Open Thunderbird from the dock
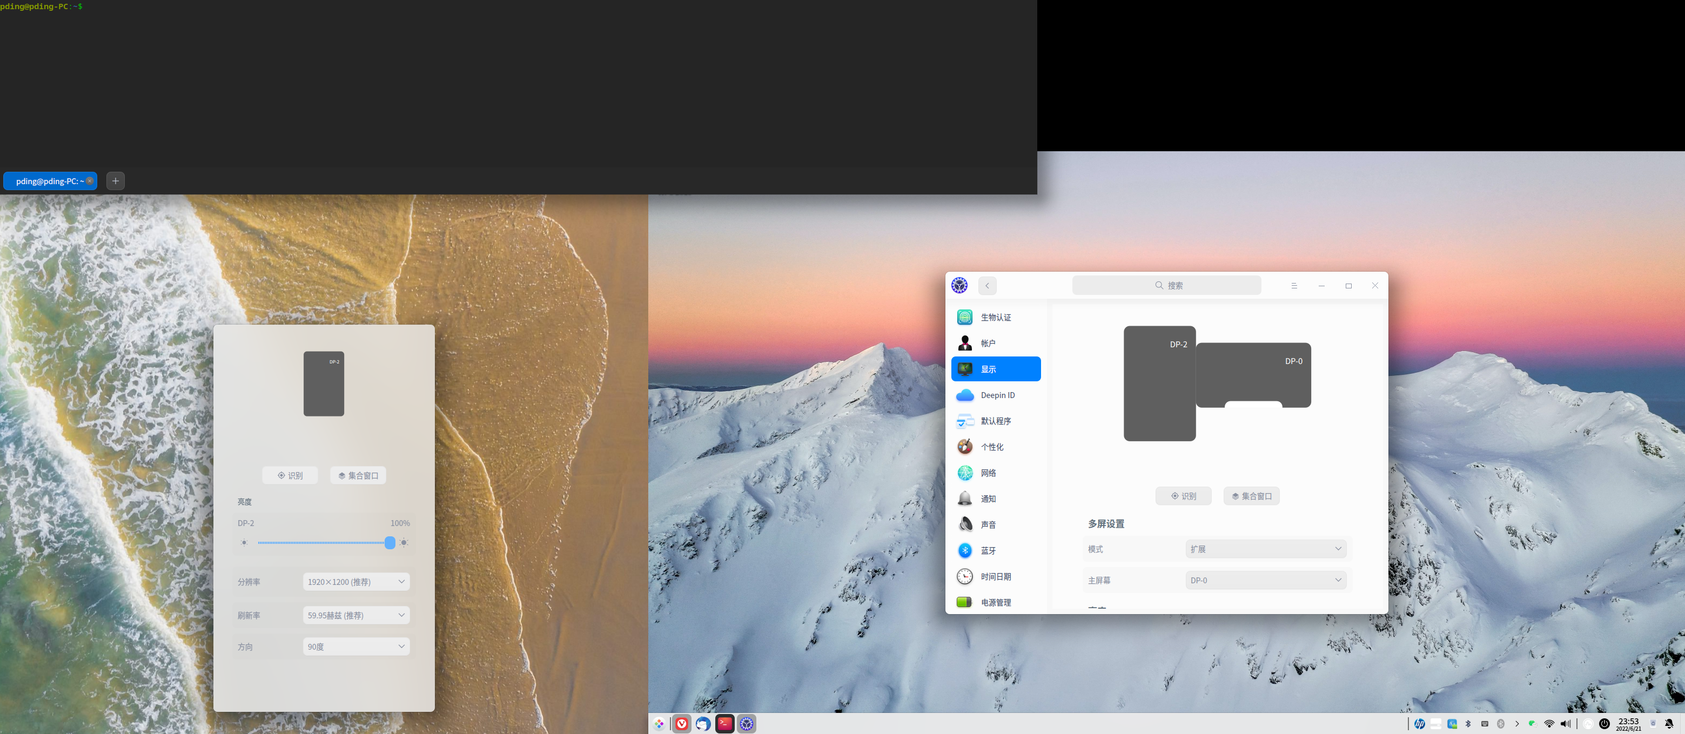Viewport: 1685px width, 734px height. tap(703, 724)
